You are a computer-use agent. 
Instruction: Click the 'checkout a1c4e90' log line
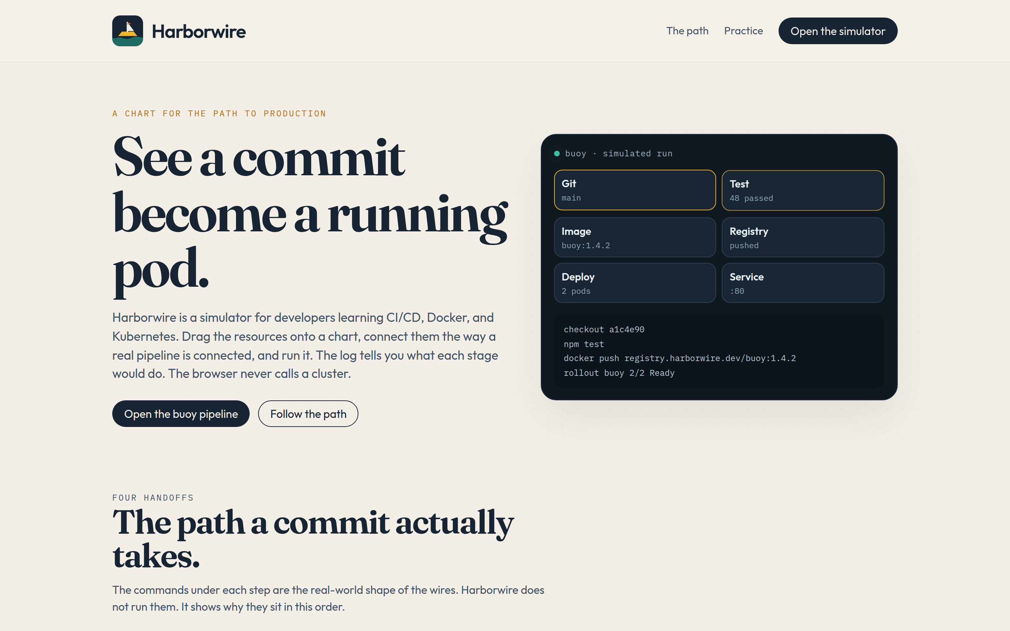604,329
